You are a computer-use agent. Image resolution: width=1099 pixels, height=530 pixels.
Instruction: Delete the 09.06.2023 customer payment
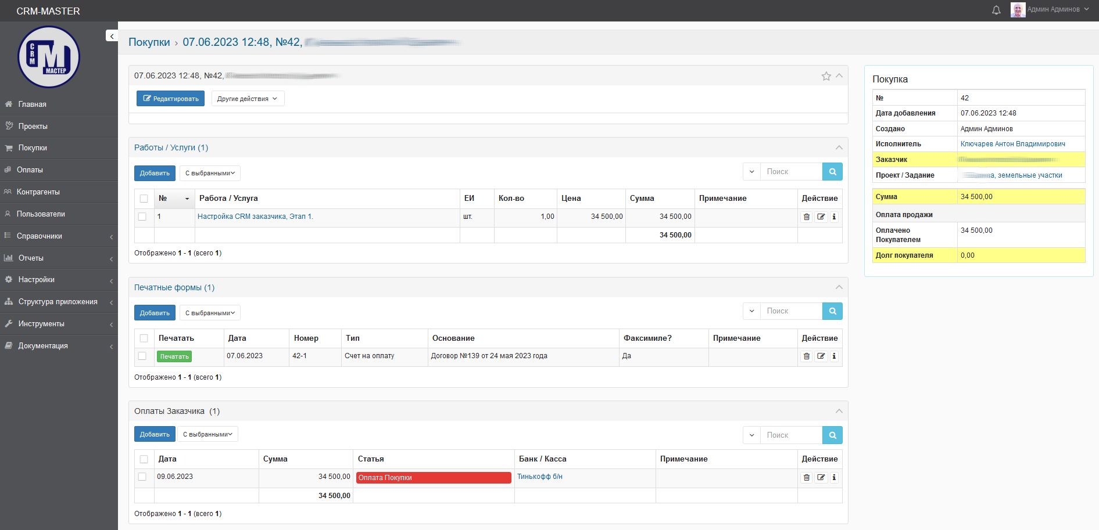(x=806, y=478)
